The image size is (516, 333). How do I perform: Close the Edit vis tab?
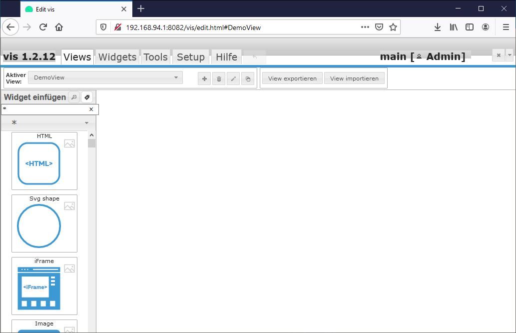tap(124, 9)
